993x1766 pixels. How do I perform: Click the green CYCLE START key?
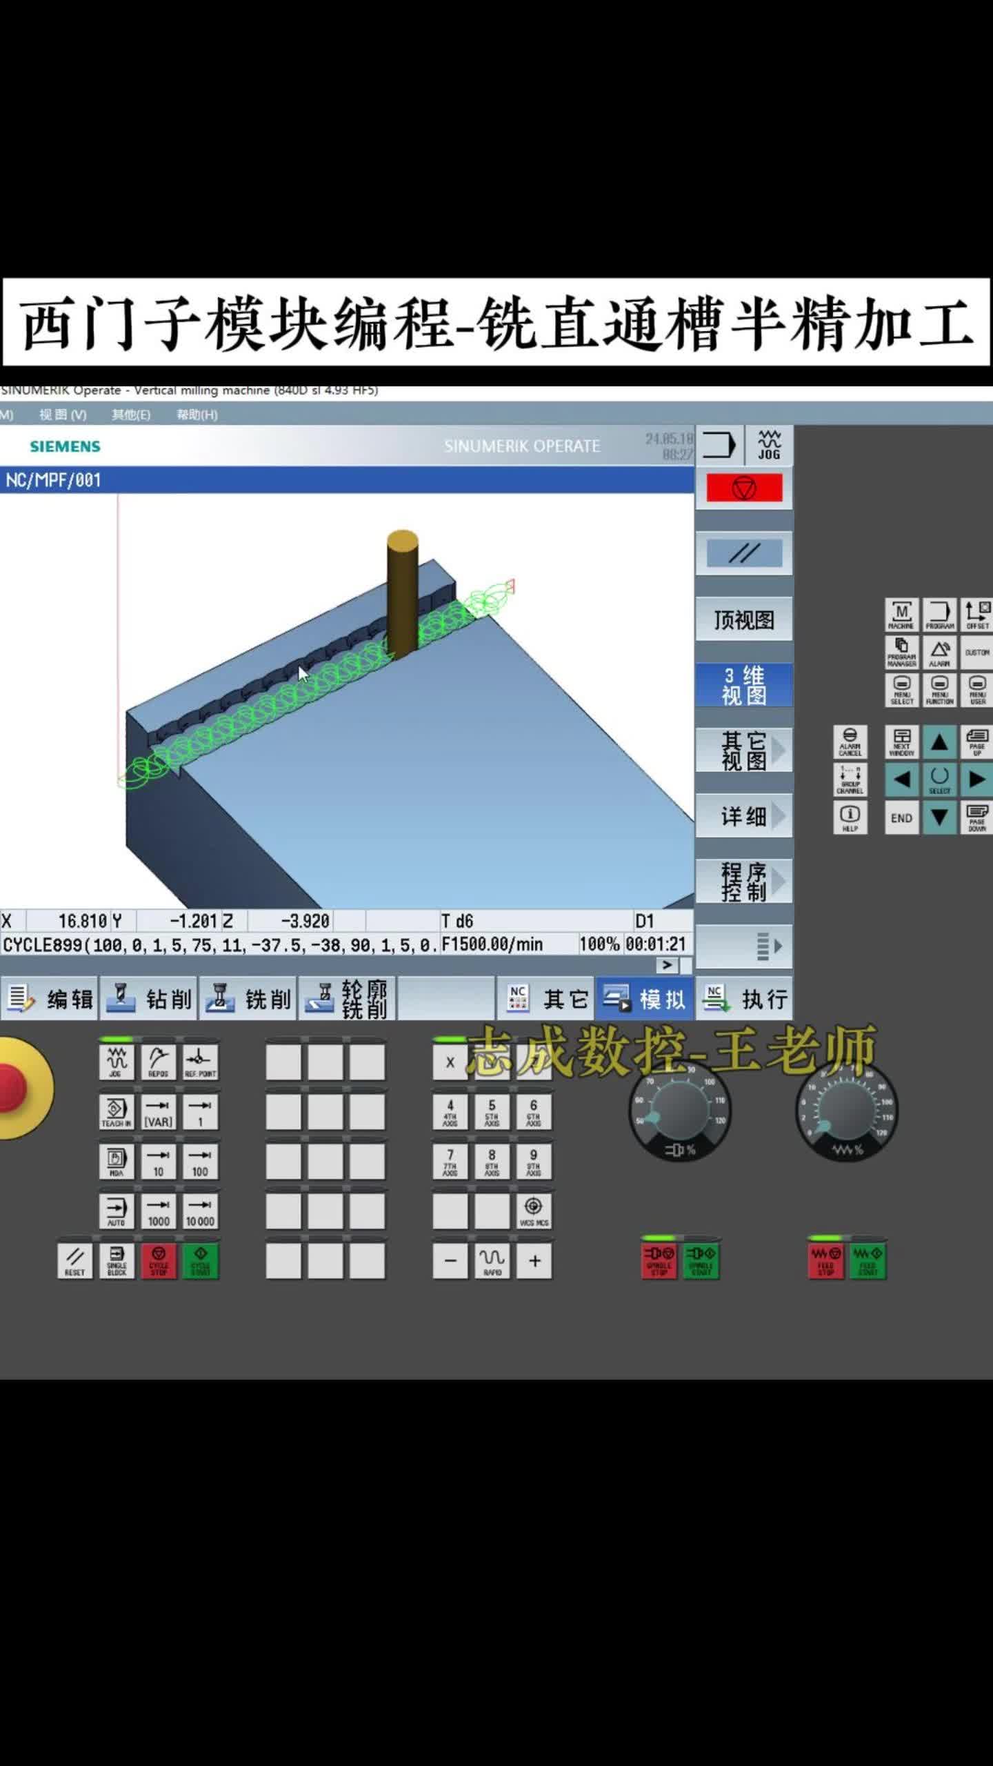pos(200,1260)
